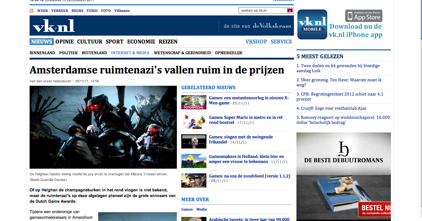Focus the 'zoeken op vk.nl' search field
Viewport: 422px width, 221px height.
pyautogui.click(x=263, y=11)
